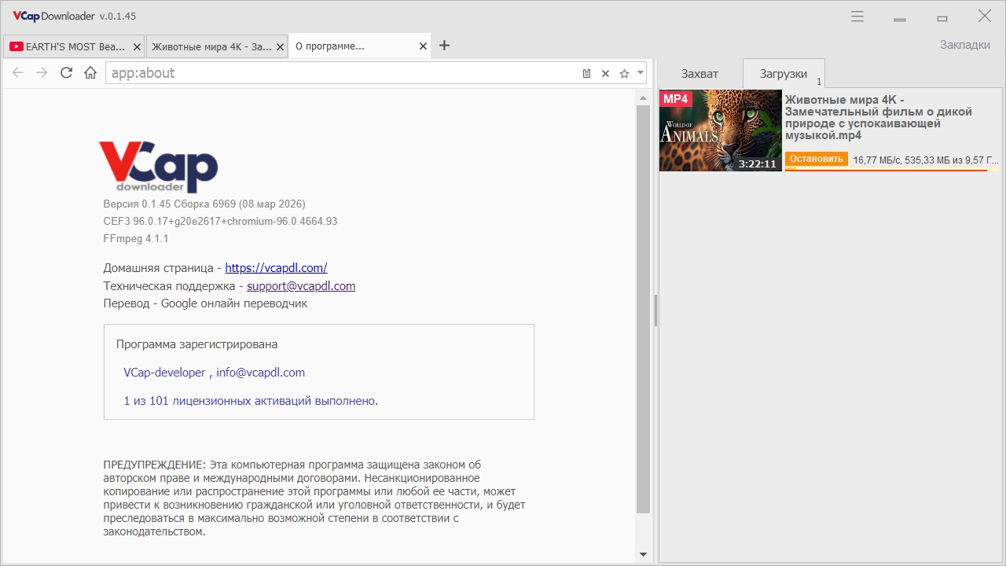The height and width of the screenshot is (566, 1006).
Task: Go forward to the next page
Action: [x=42, y=73]
